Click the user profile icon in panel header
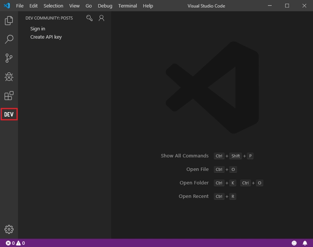This screenshot has height=247, width=313. 101,18
